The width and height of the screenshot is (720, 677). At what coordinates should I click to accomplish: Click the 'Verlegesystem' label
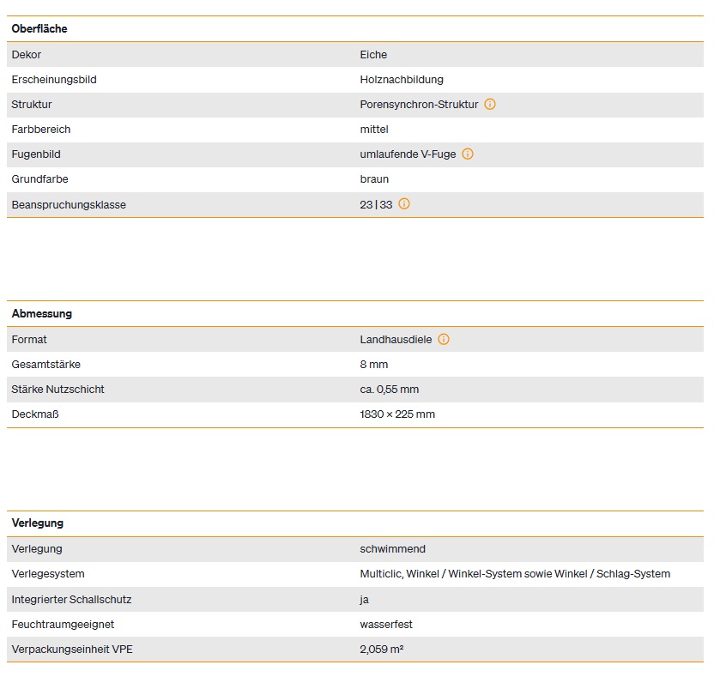(x=48, y=574)
